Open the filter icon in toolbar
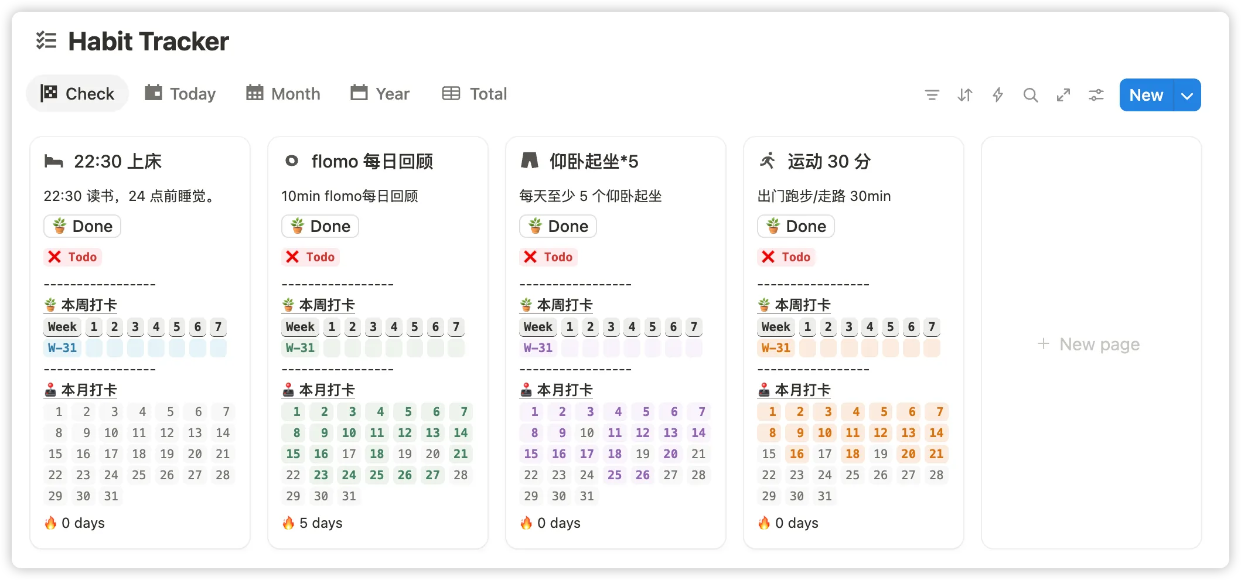Viewport: 1241px width, 580px height. coord(932,95)
